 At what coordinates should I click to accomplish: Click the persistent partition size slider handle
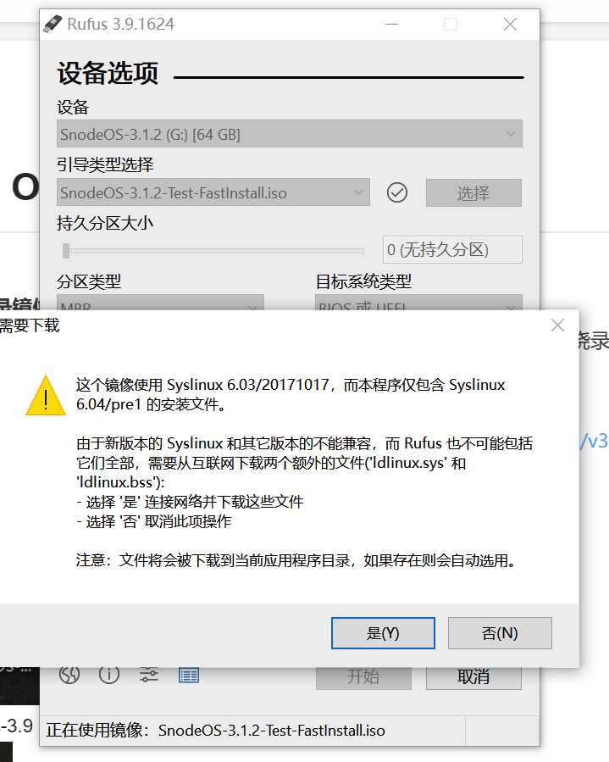click(x=66, y=251)
